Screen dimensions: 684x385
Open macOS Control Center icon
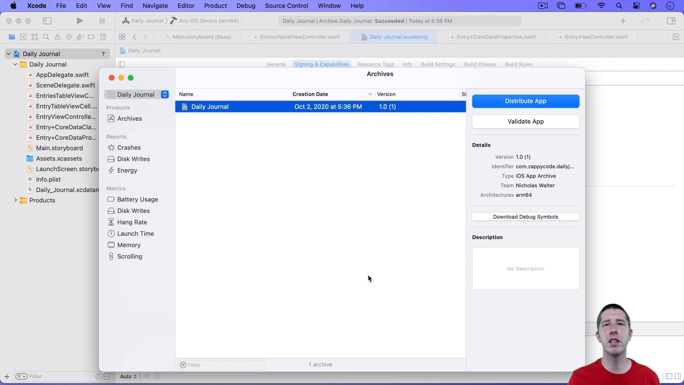pos(636,6)
